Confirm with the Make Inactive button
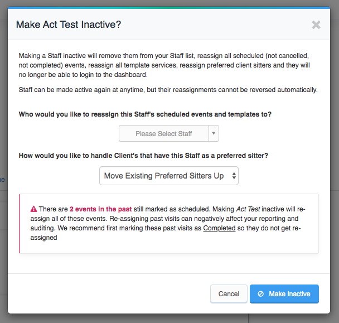The width and height of the screenshot is (339, 323). (284, 294)
